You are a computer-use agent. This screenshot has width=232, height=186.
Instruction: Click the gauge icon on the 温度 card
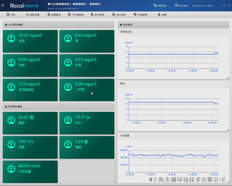[x=11, y=120]
